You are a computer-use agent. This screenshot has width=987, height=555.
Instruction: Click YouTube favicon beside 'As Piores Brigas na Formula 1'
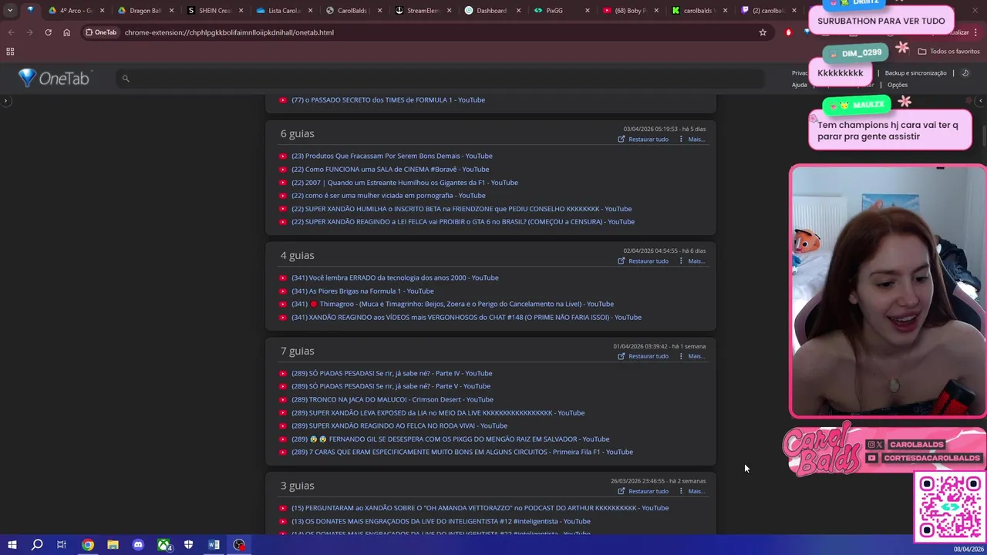283,291
